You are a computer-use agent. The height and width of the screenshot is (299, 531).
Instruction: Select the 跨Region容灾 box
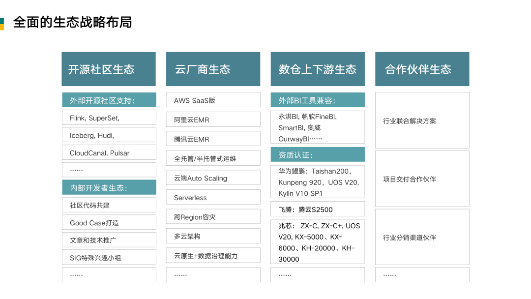click(x=213, y=216)
